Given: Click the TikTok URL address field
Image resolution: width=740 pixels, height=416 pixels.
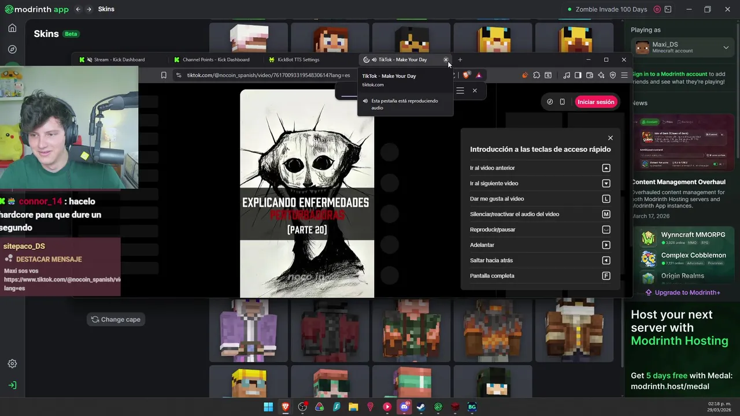Looking at the screenshot, I should coord(268,75).
